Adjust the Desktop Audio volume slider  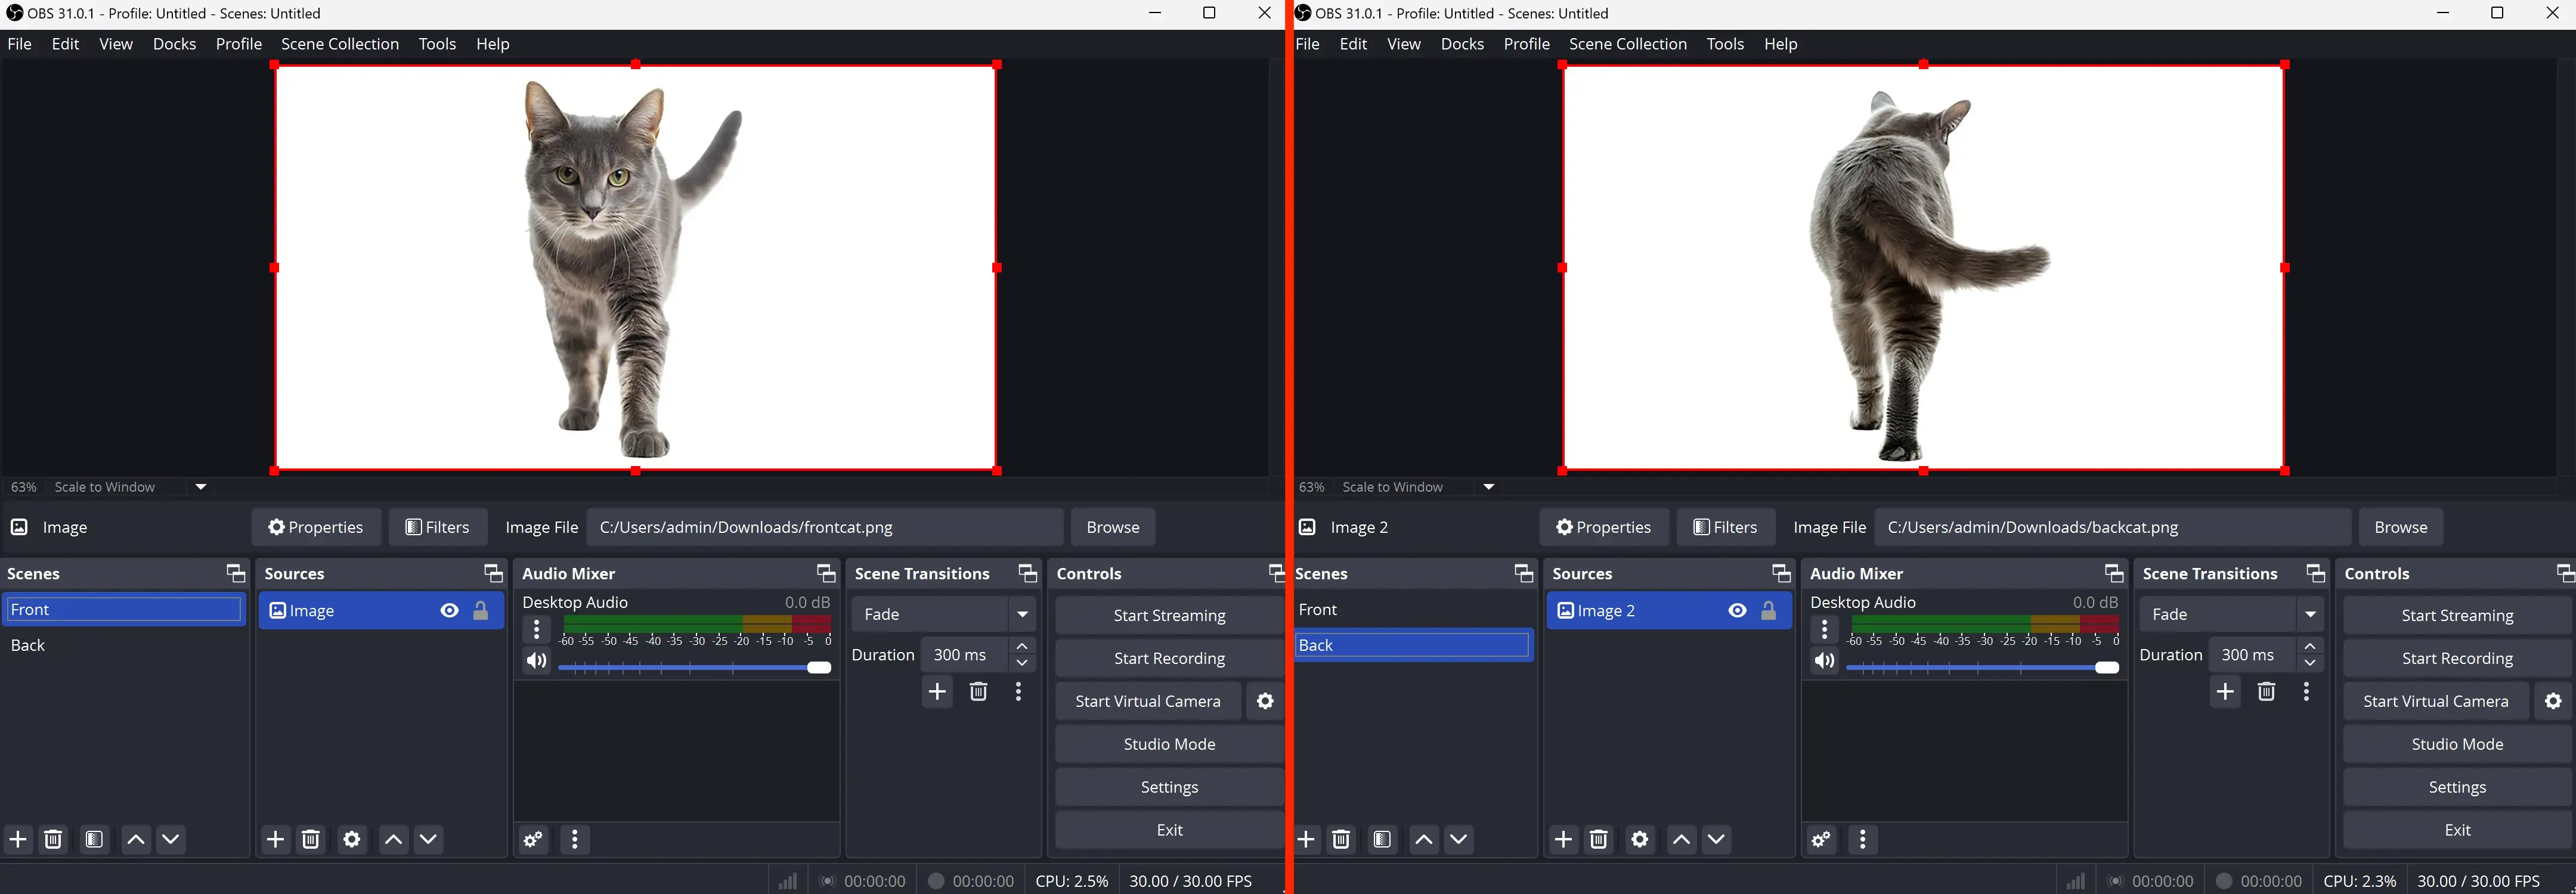click(x=818, y=666)
